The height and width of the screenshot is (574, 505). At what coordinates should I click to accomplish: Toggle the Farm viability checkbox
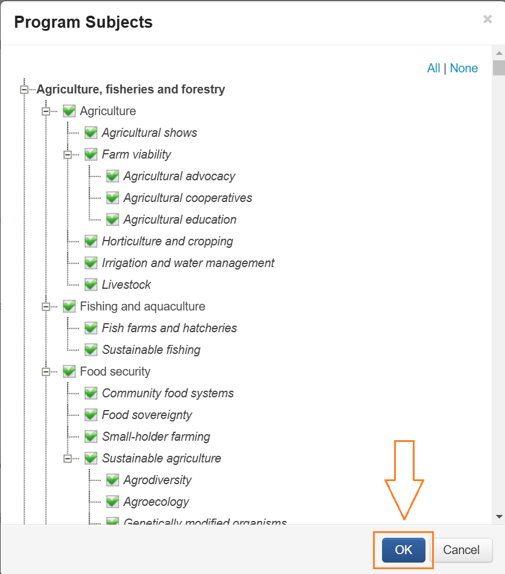(x=91, y=154)
